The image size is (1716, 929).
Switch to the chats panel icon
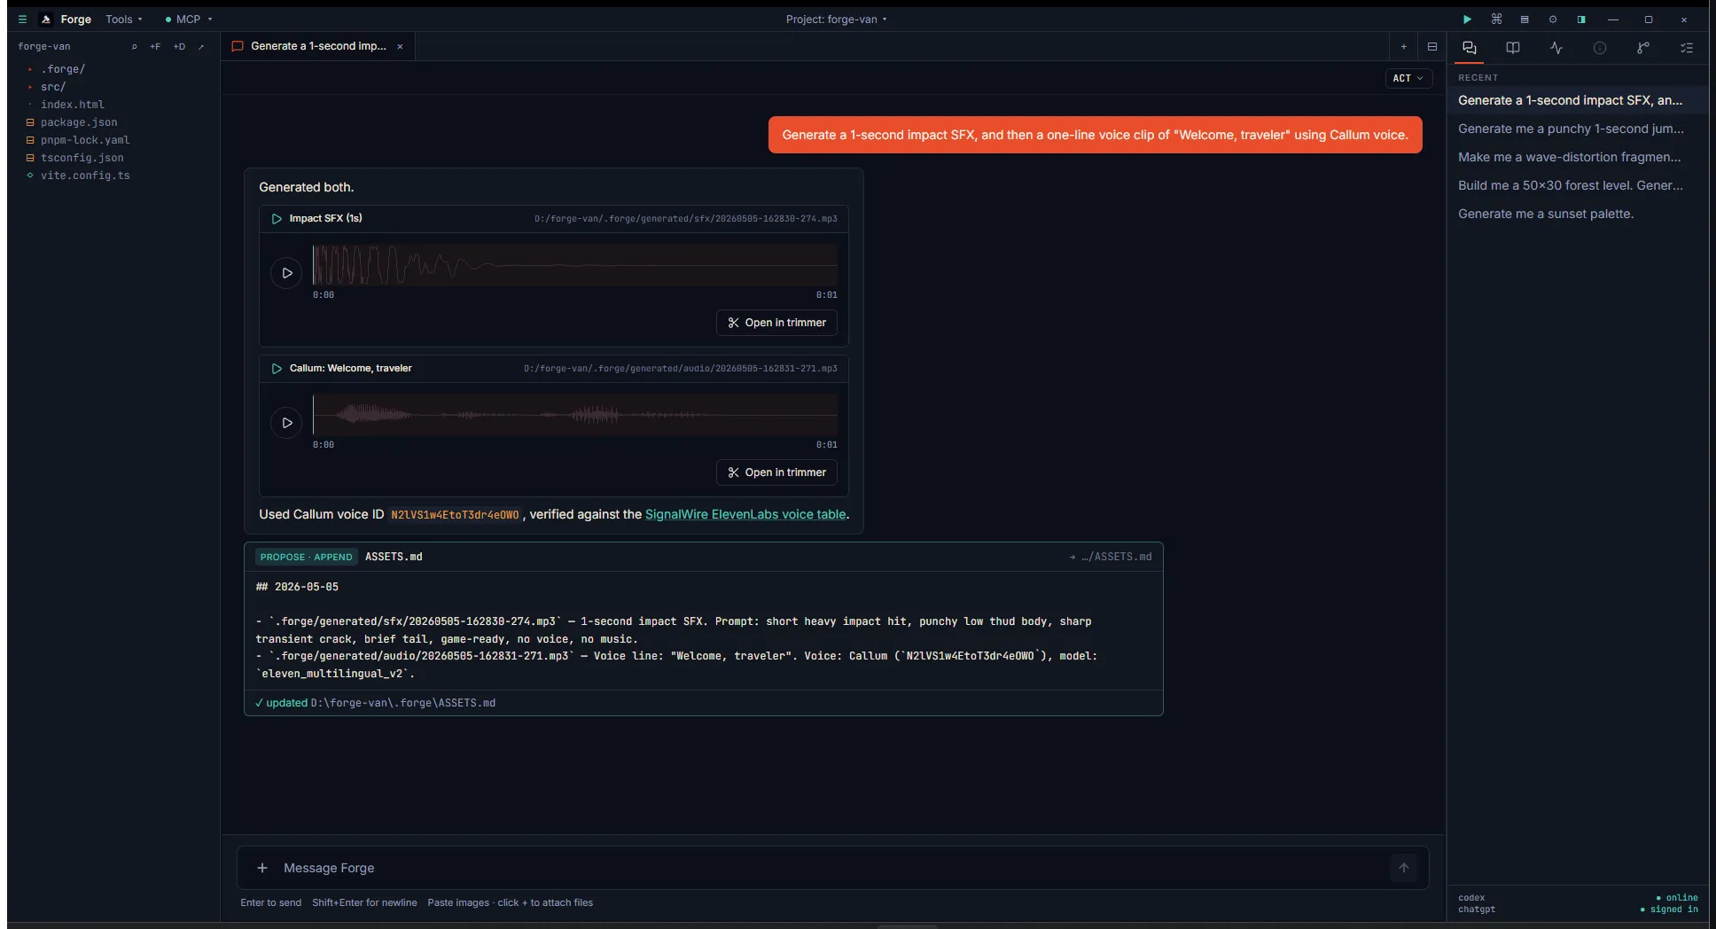[x=1470, y=48]
